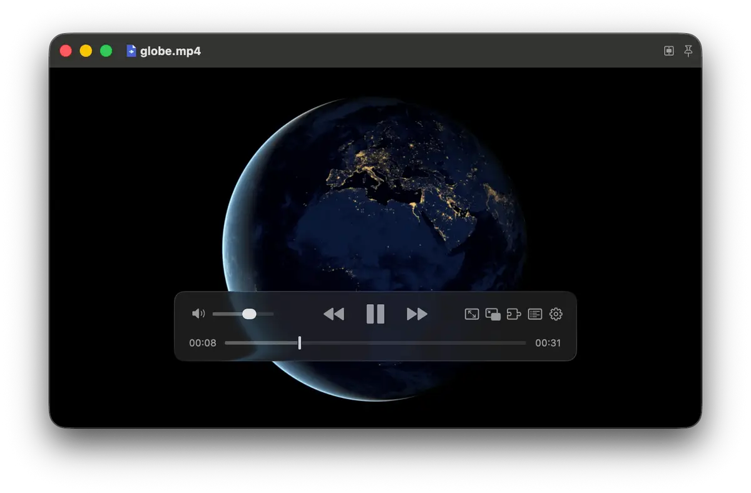Open the plugin puzzle-piece icon
This screenshot has width=751, height=493.
point(514,314)
